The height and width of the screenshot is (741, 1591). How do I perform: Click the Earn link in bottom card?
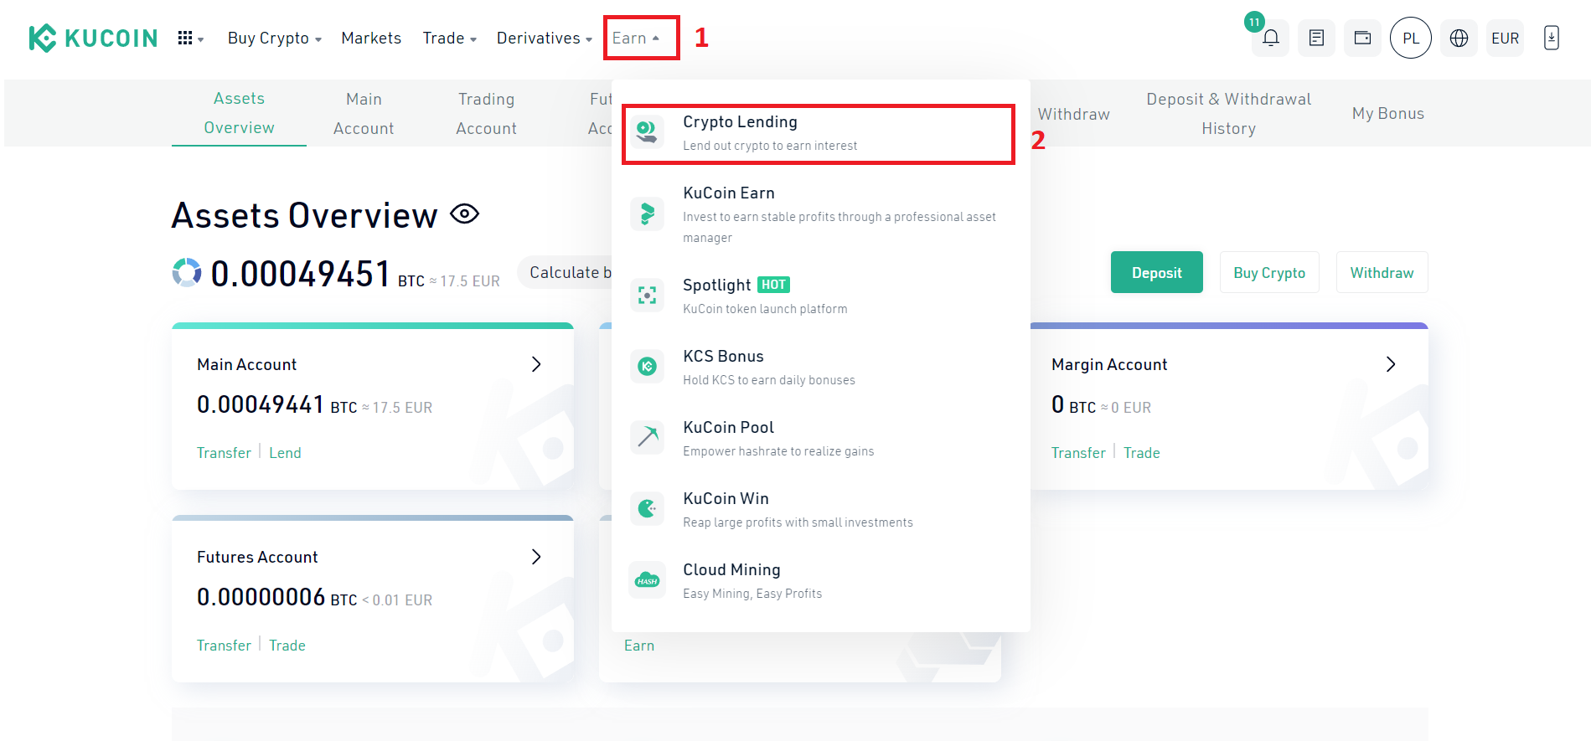point(639,646)
